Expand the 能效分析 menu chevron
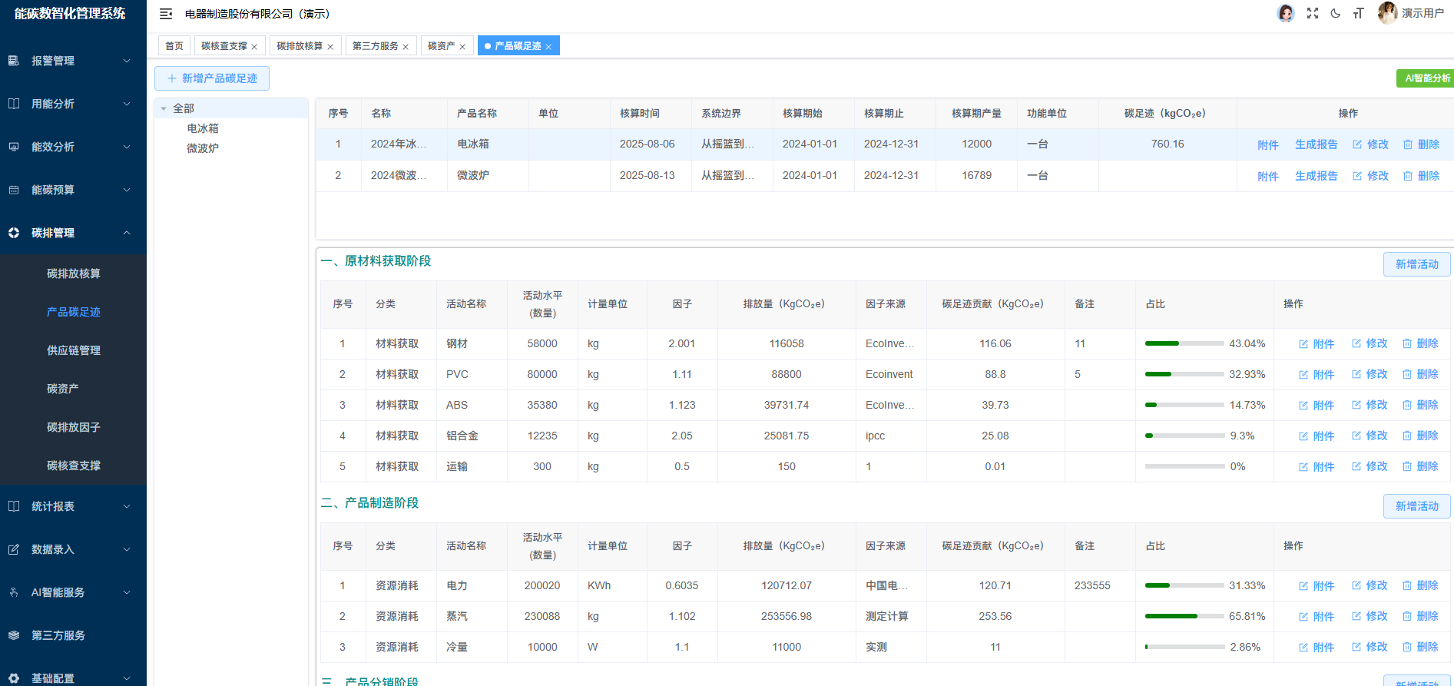 pyautogui.click(x=127, y=147)
